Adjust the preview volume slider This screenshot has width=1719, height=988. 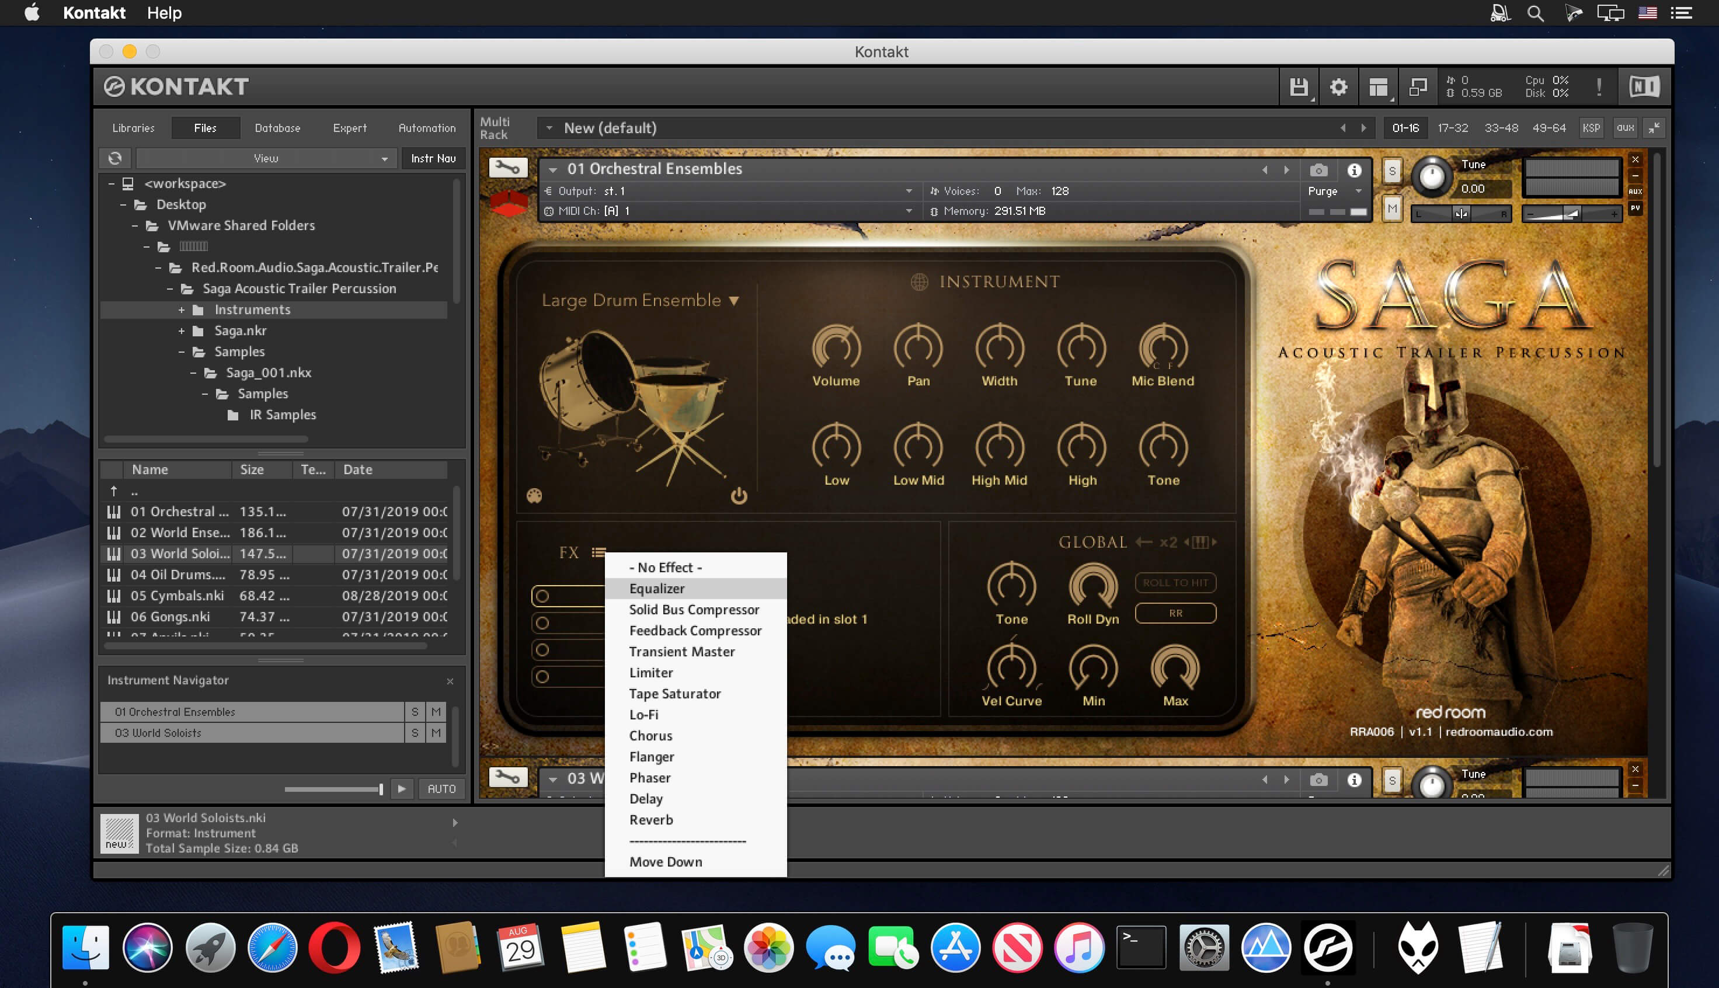pyautogui.click(x=334, y=789)
